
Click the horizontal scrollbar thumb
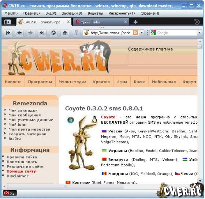click(66, 187)
